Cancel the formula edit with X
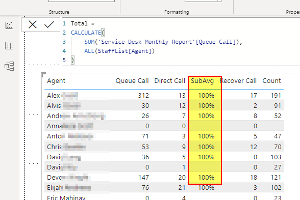300x200 pixels. (x=33, y=24)
